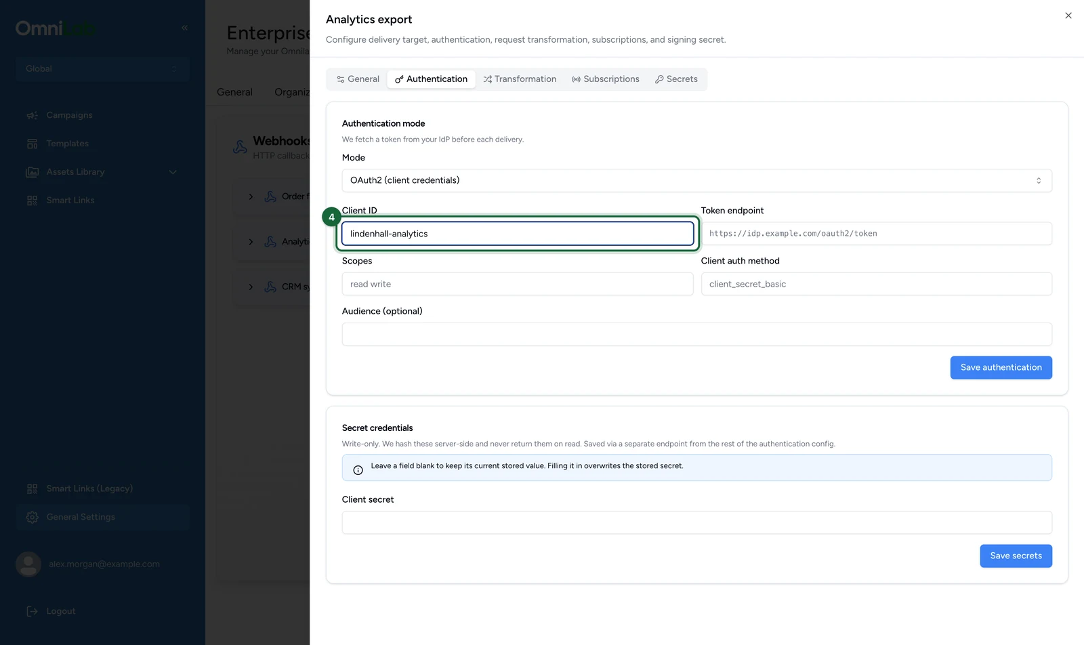Screen dimensions: 1084x645
Task: Click the Assets Library icon
Action: point(32,172)
